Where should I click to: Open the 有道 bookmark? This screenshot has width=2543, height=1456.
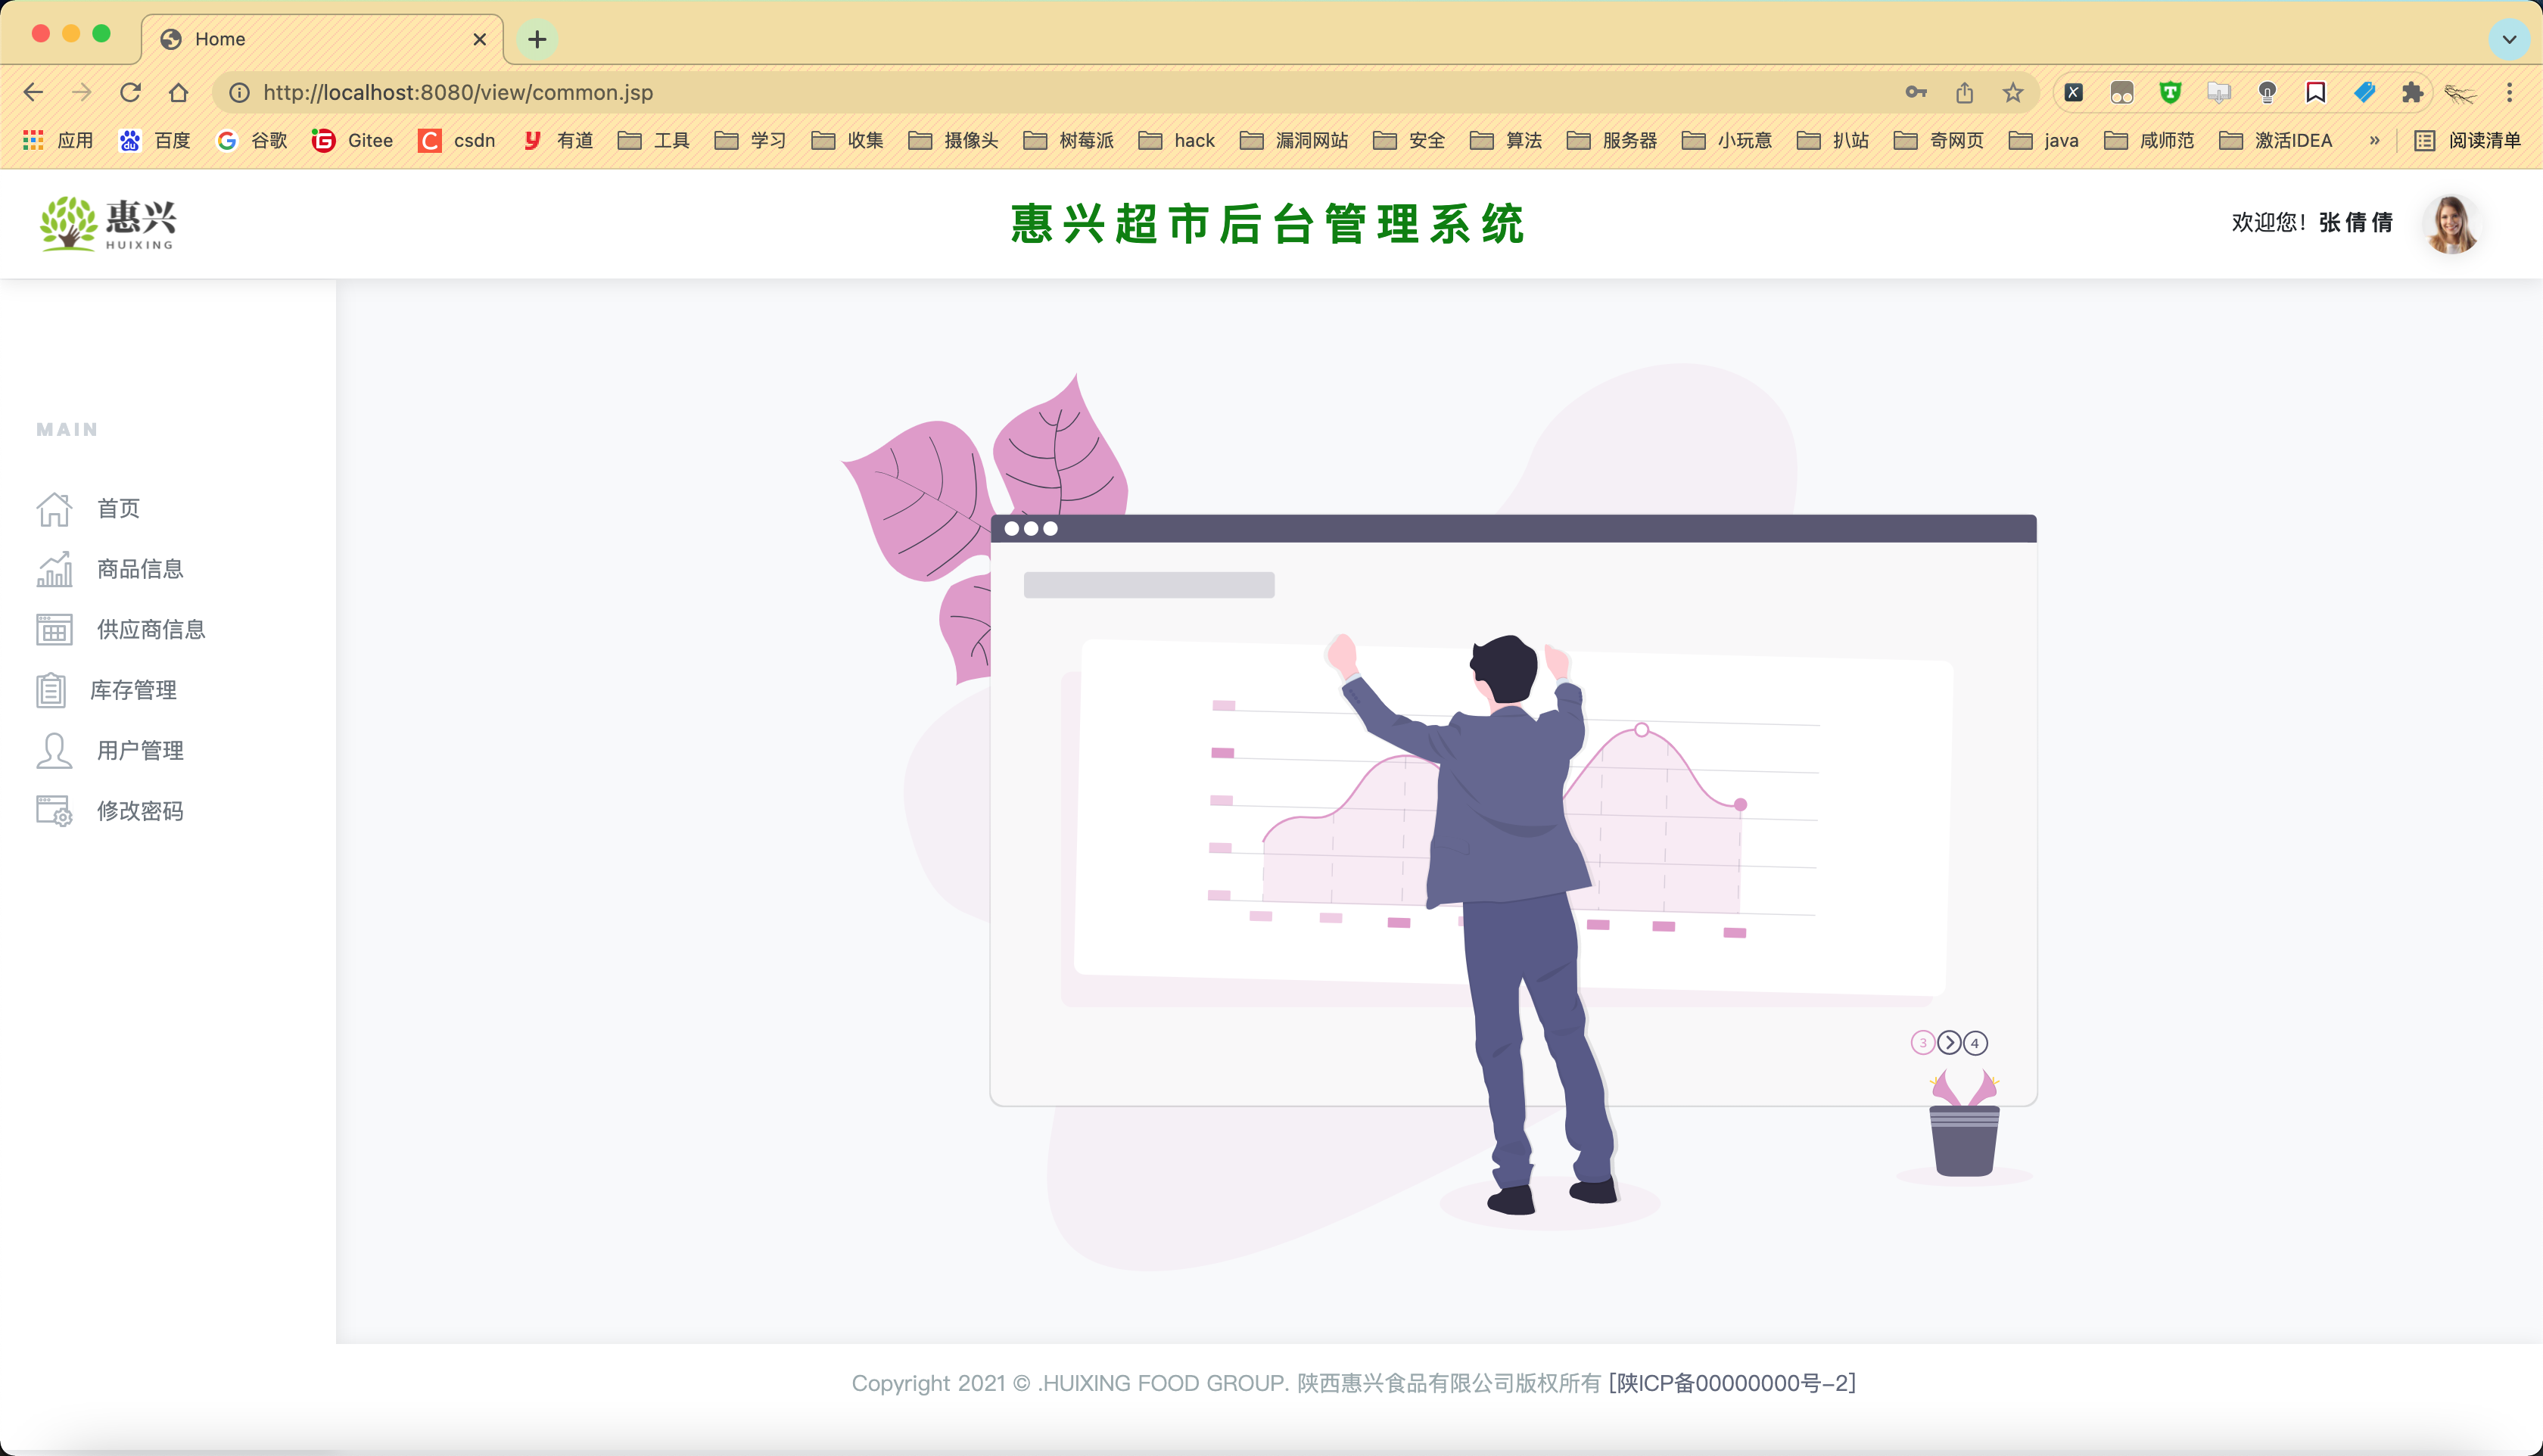pyautogui.click(x=558, y=140)
